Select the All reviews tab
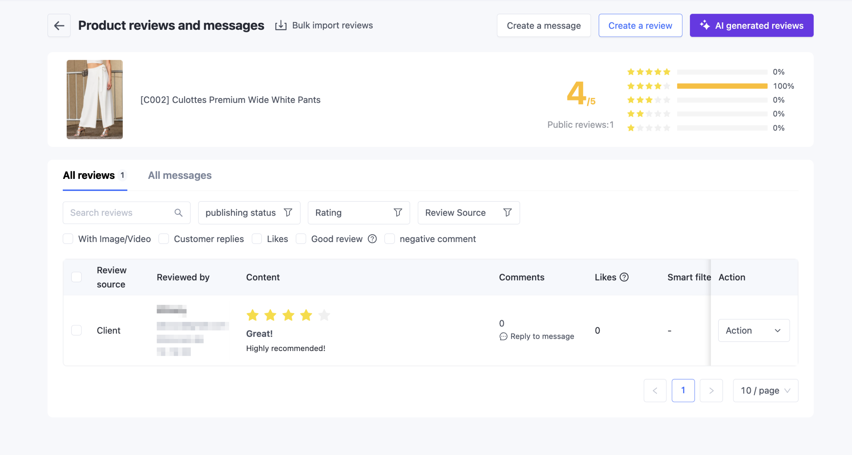852x455 pixels. pyautogui.click(x=89, y=175)
